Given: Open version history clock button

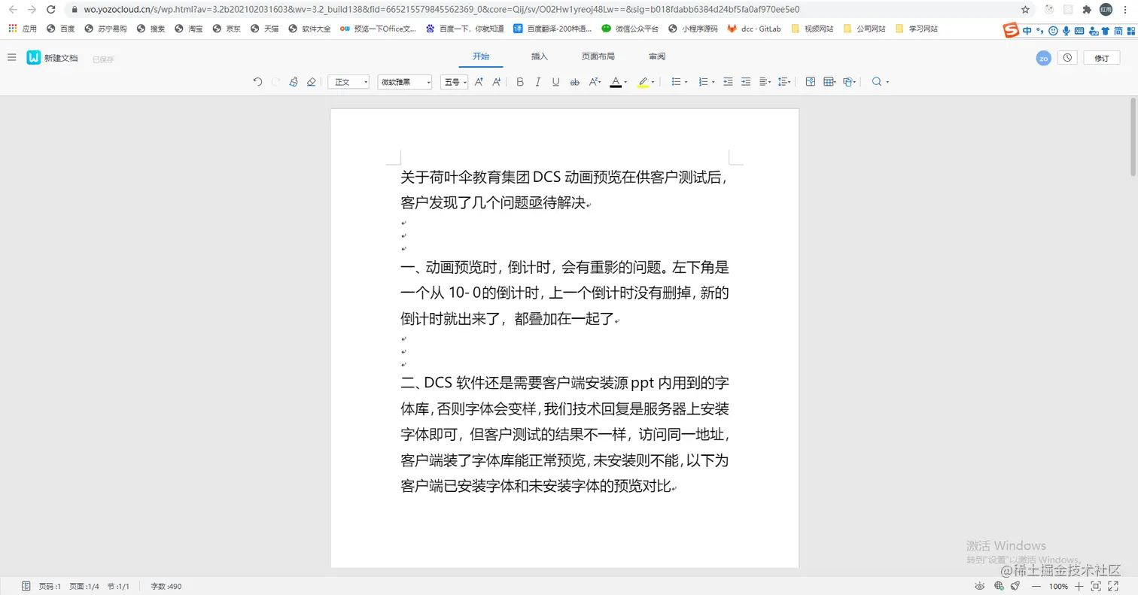Looking at the screenshot, I should pyautogui.click(x=1067, y=58).
